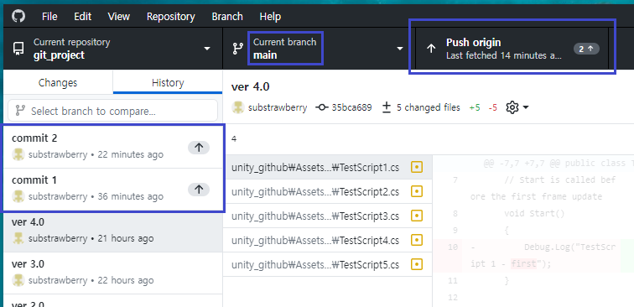Open the Repository menu
The image size is (634, 307).
tap(170, 17)
